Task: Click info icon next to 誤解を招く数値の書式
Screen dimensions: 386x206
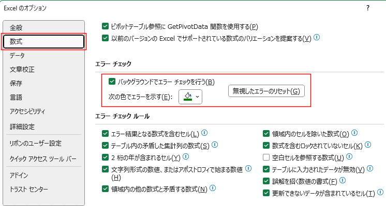Action: pyautogui.click(x=343, y=181)
